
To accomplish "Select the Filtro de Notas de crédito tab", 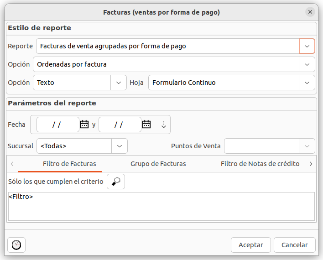I will tap(260, 164).
